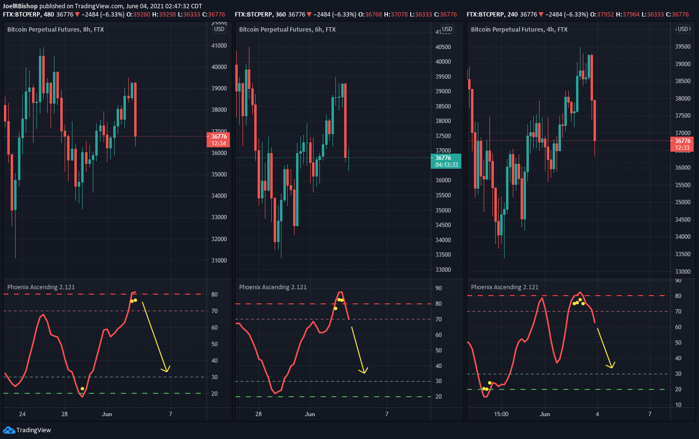Click date label 4 on 4h time axis
Screen dimensions: 699x439
pos(597,414)
